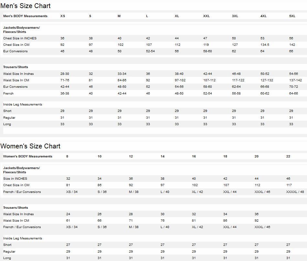Click women's chest CM value 117
The width and height of the screenshot is (307, 261).
pos(289,185)
